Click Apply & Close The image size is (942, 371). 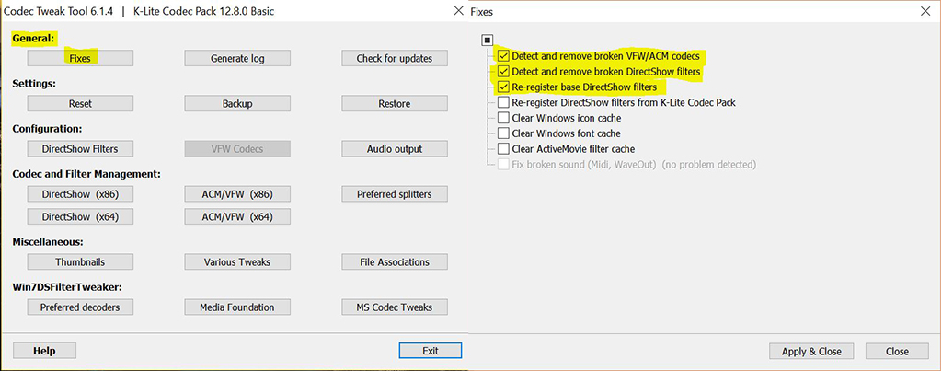(811, 351)
